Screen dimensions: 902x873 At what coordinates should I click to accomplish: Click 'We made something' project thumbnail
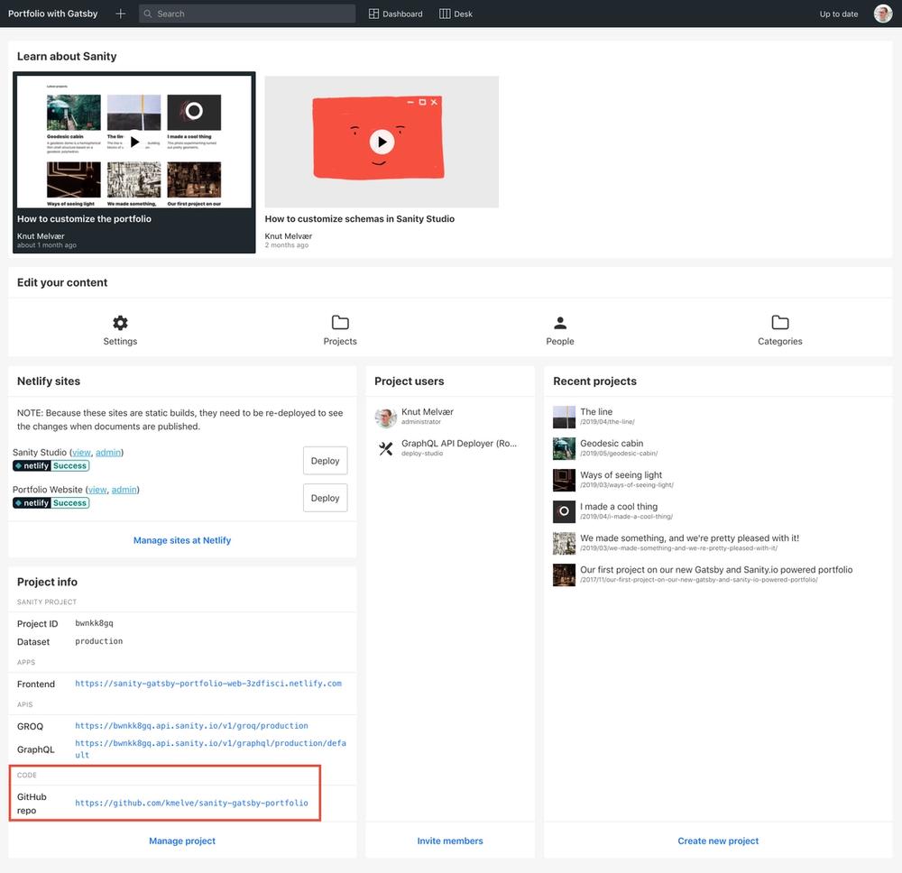tap(564, 544)
